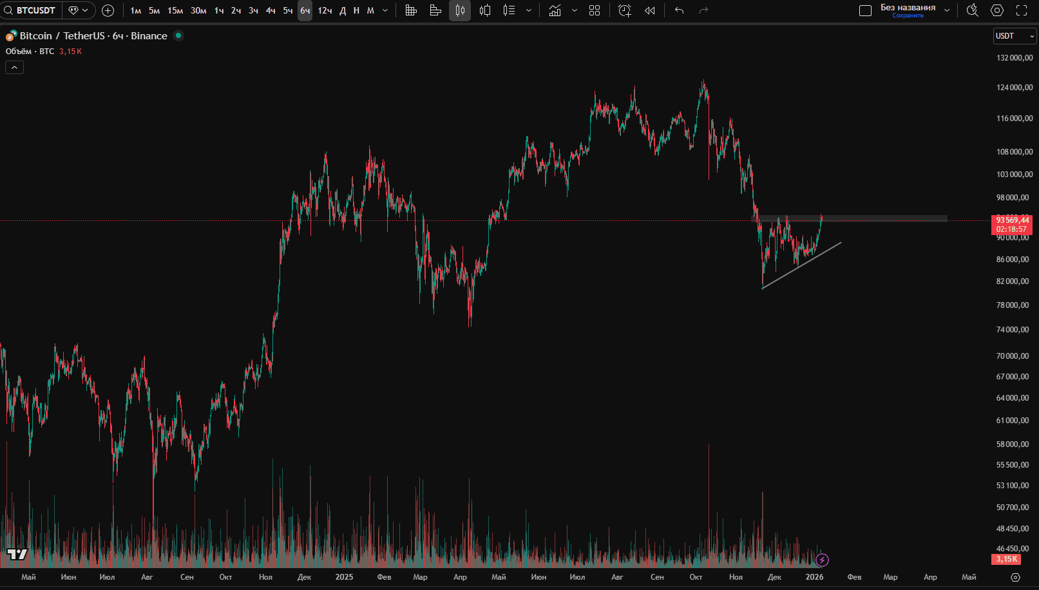Expand the timeframe list dropdown arrow

[x=385, y=10]
